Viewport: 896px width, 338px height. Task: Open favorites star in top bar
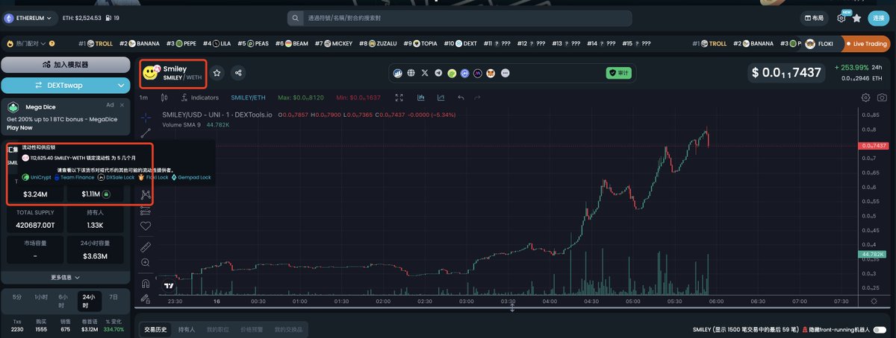coord(856,17)
